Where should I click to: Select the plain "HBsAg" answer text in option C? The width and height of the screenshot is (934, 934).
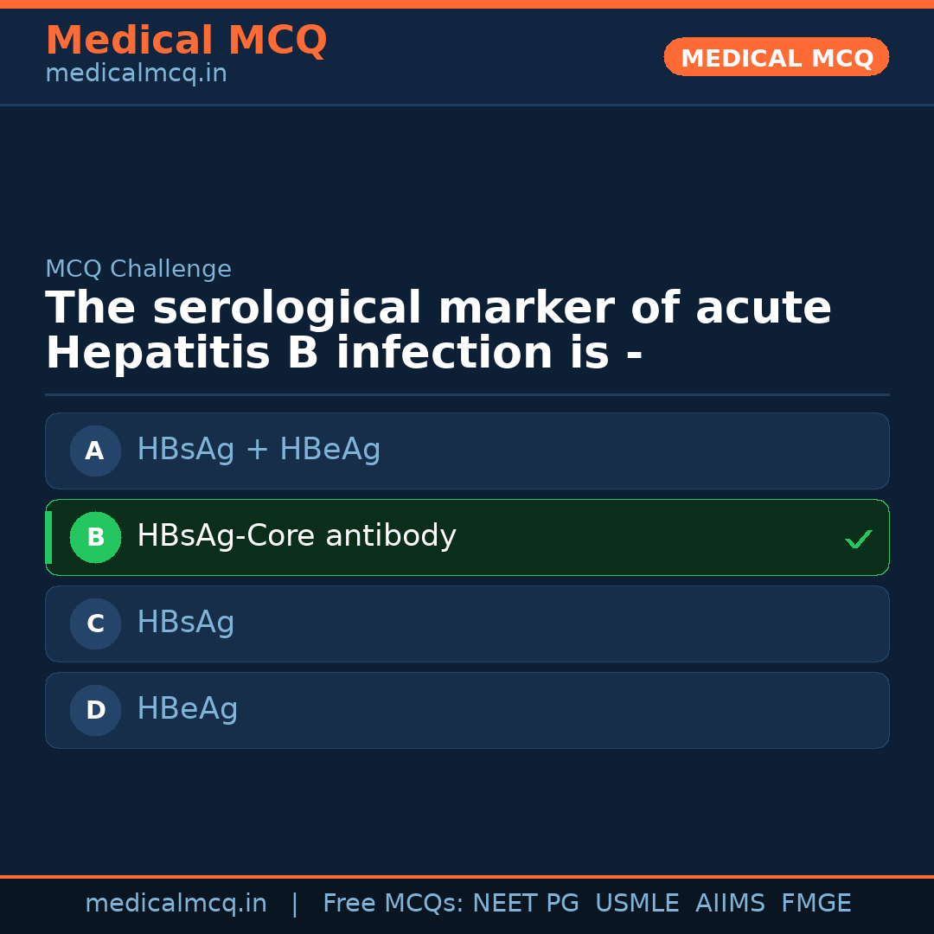click(185, 623)
